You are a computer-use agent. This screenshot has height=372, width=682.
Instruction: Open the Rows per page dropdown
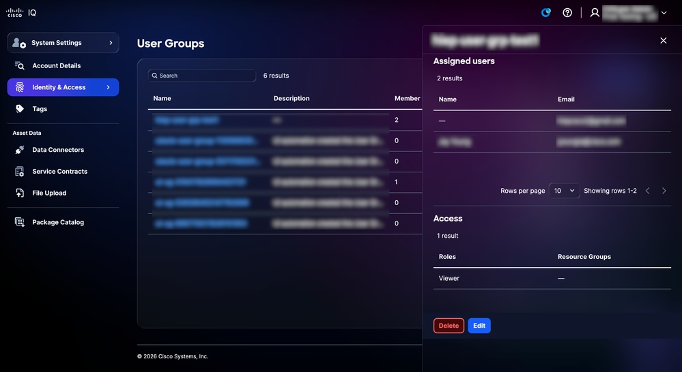click(564, 191)
